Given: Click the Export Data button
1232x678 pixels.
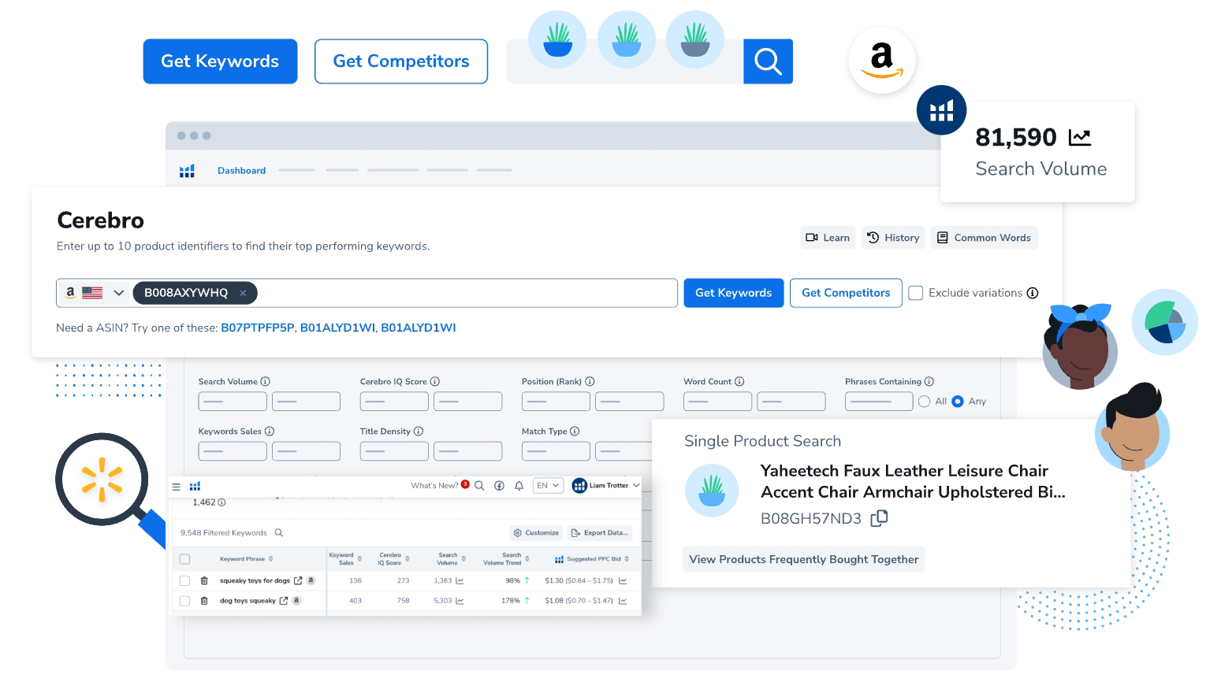Looking at the screenshot, I should pyautogui.click(x=600, y=533).
